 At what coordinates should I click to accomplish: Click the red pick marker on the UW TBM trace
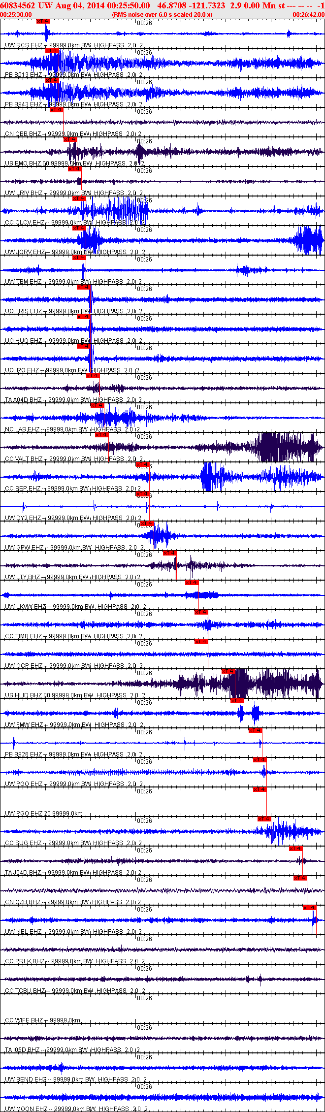[79, 258]
